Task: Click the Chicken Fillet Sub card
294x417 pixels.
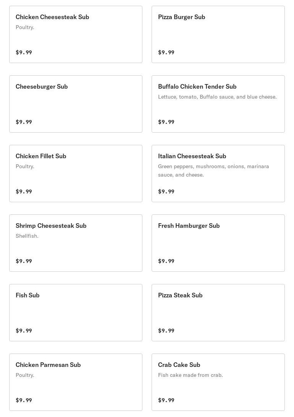Action: pos(76,174)
